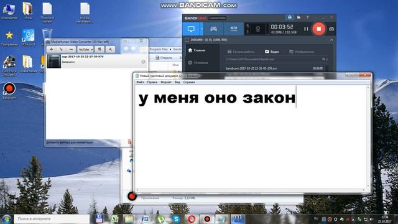Open Пароли и логин text file on desktop
Screen dimensions: 398x224
pos(47,12)
